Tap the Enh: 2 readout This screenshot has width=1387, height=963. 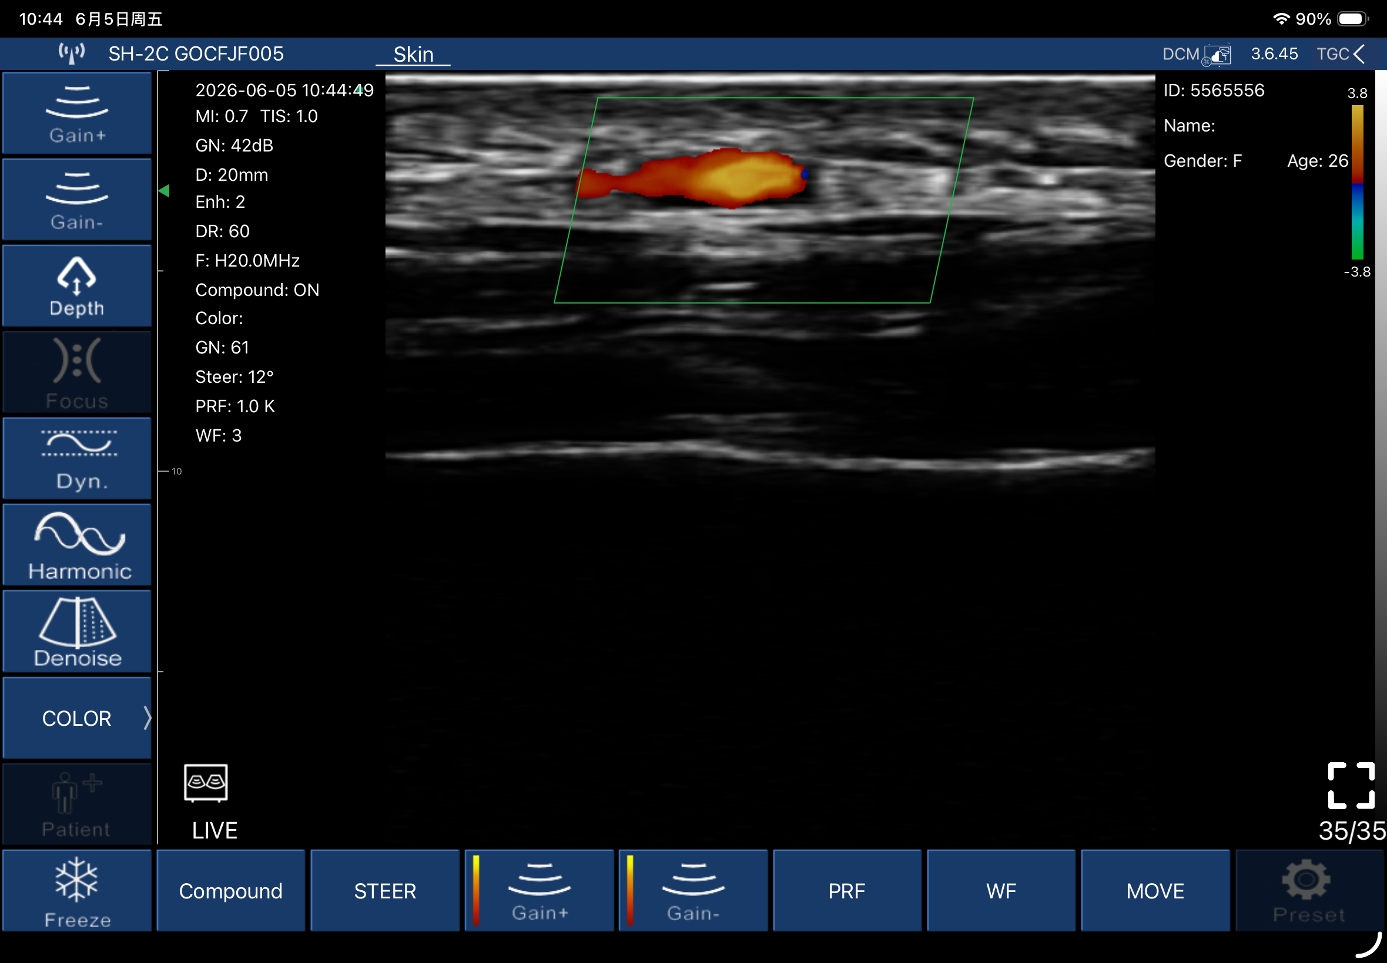[220, 202]
